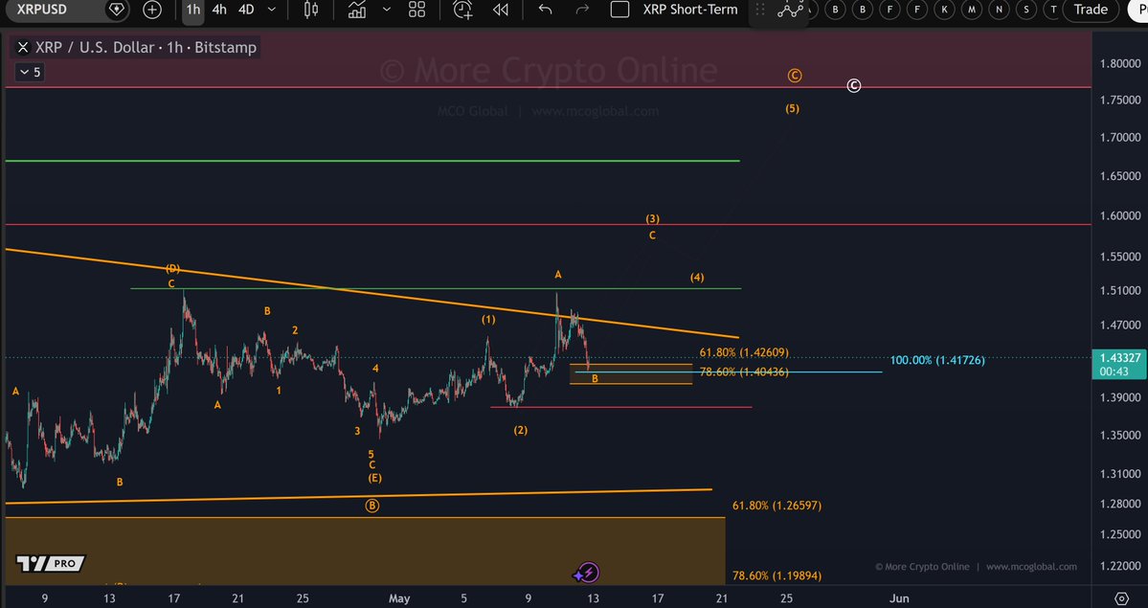Viewport: 1148px width, 608px height.
Task: Select the (E) wave label
Action: pos(374,478)
